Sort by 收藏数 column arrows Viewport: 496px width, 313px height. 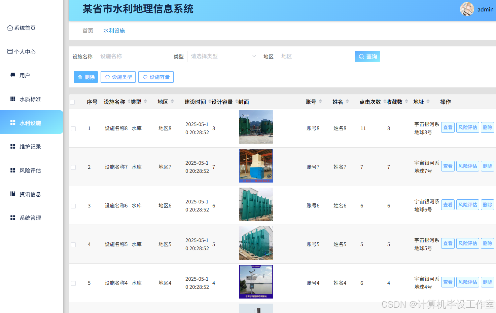tap(406, 102)
